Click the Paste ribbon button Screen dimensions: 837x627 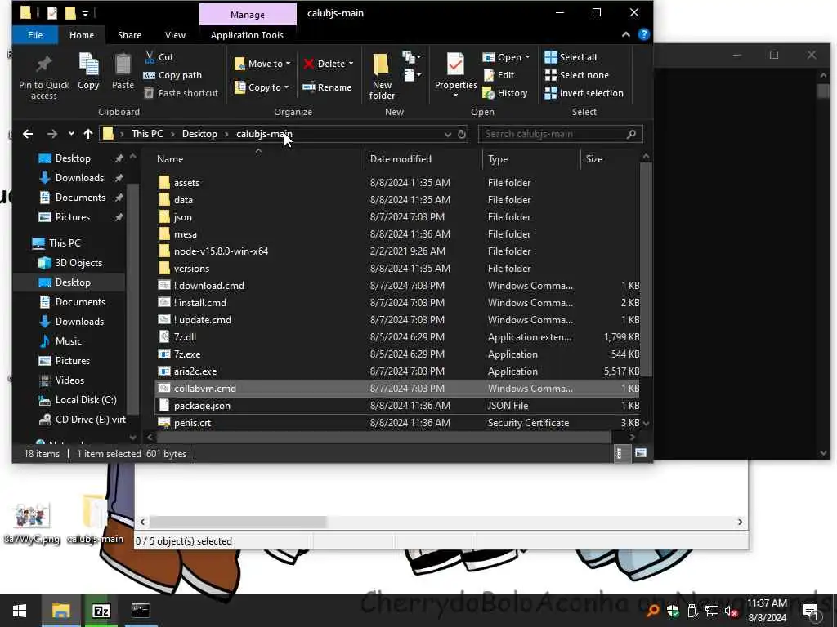pos(123,72)
